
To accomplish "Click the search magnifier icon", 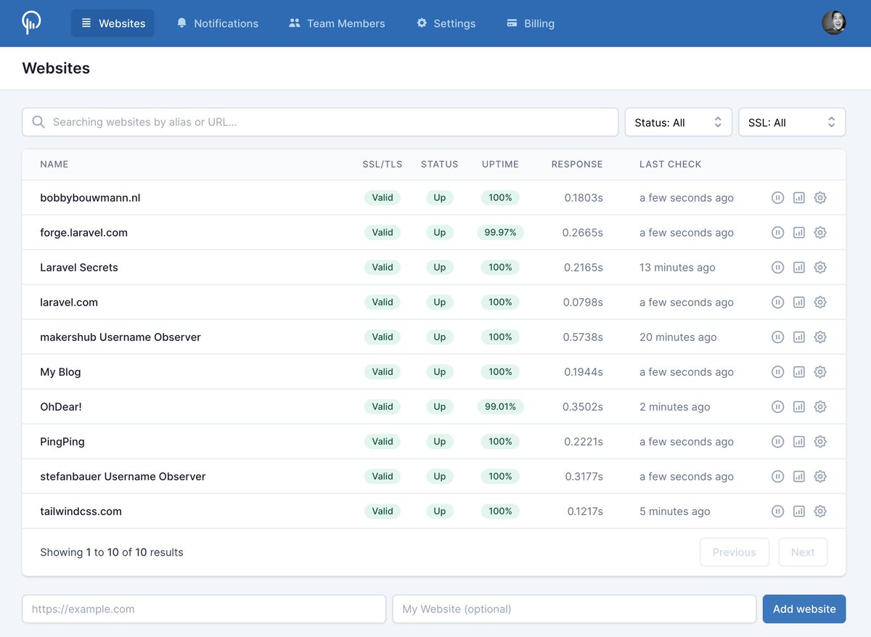I will (x=38, y=122).
